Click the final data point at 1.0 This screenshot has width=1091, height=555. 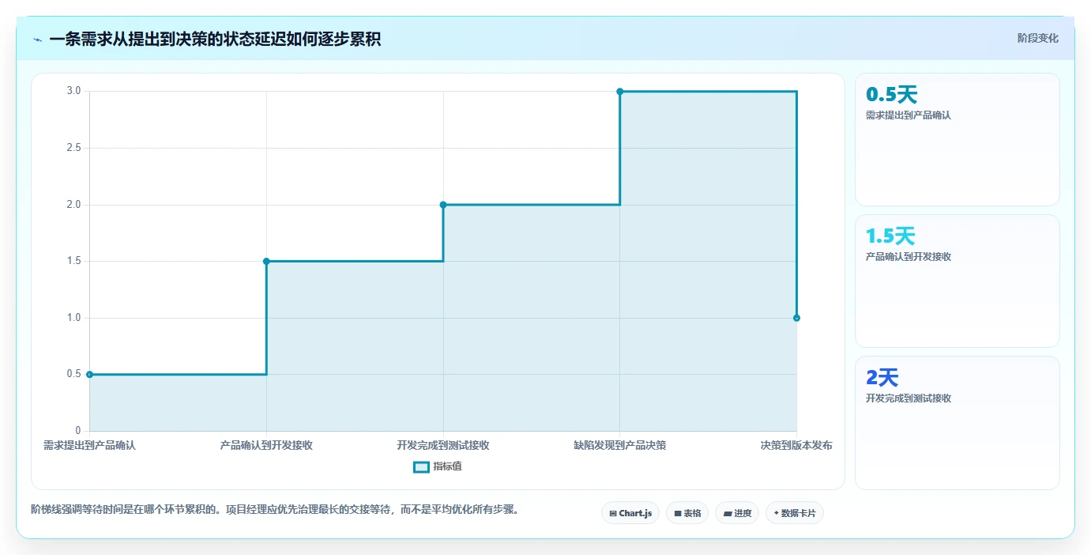(796, 318)
